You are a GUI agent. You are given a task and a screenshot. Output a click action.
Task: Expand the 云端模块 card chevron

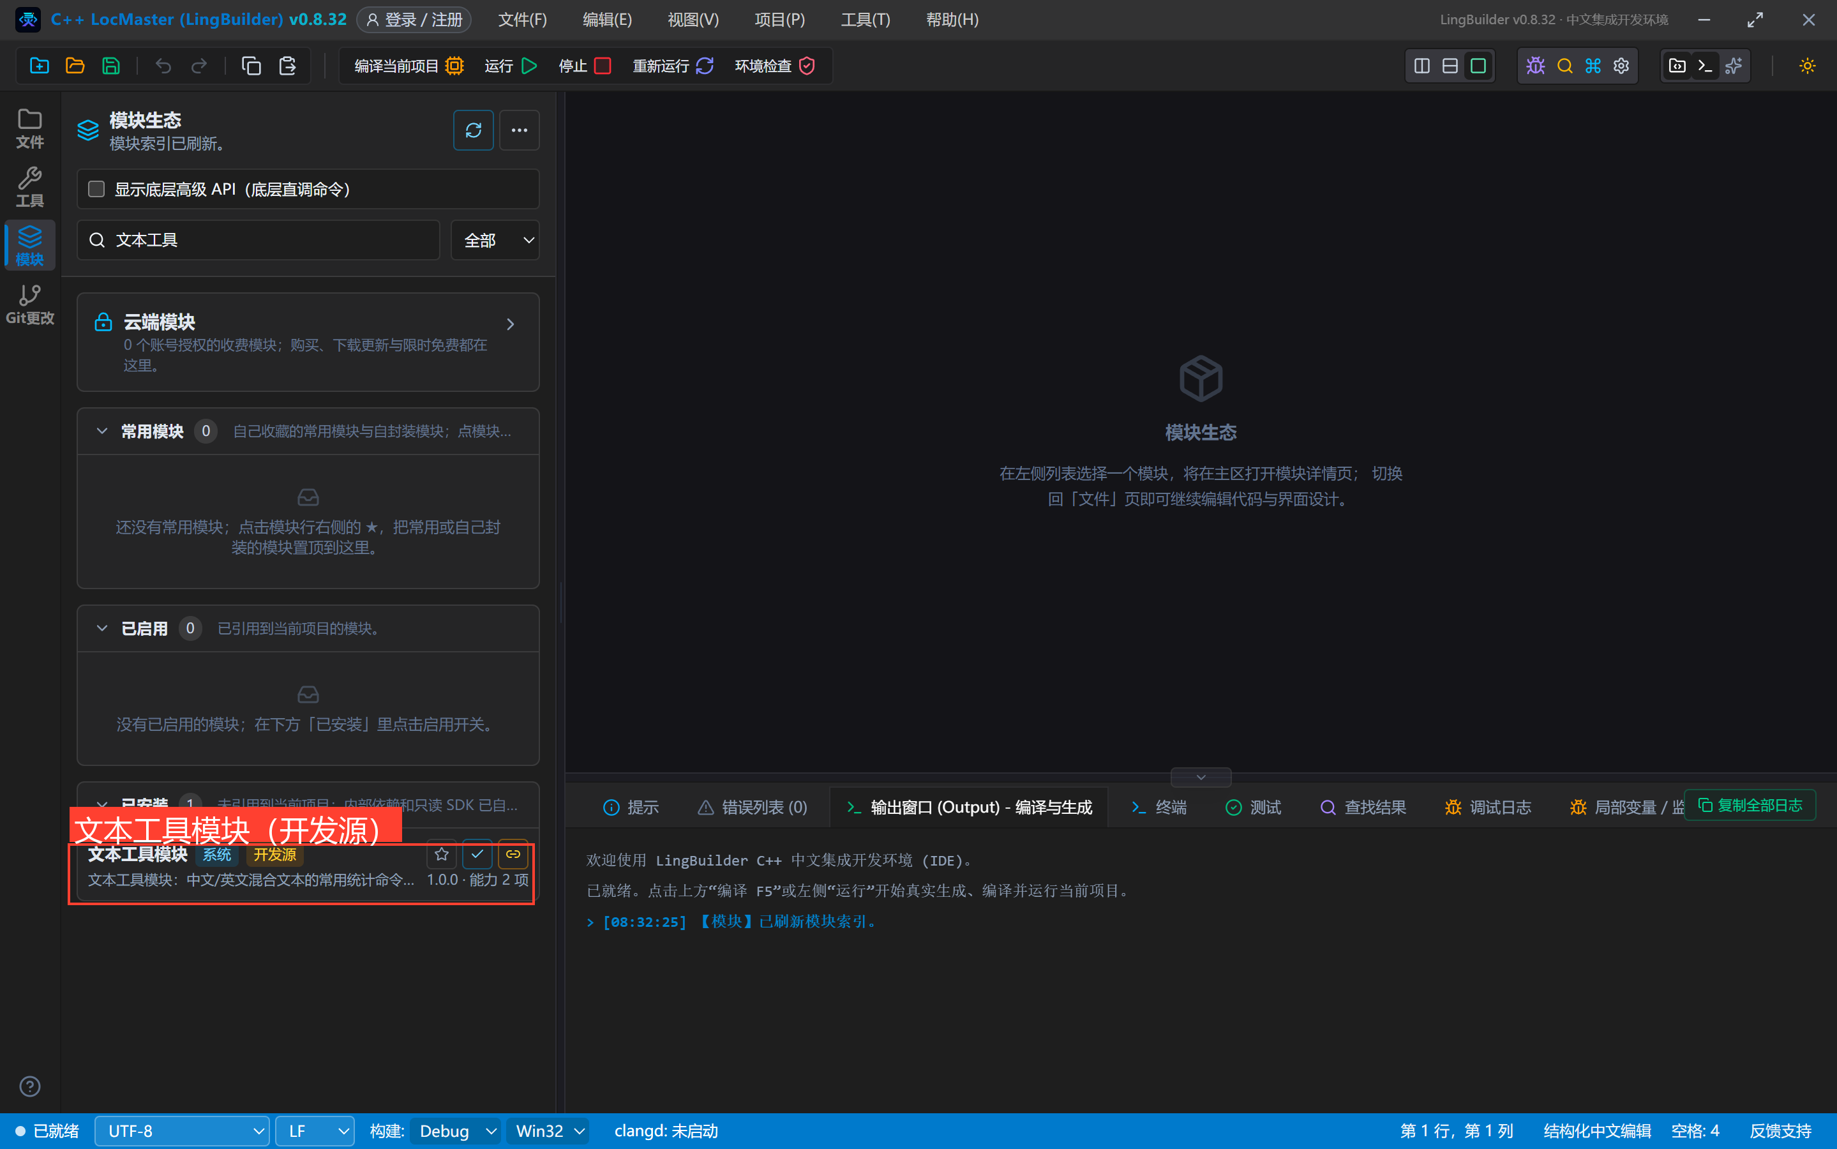tap(511, 324)
